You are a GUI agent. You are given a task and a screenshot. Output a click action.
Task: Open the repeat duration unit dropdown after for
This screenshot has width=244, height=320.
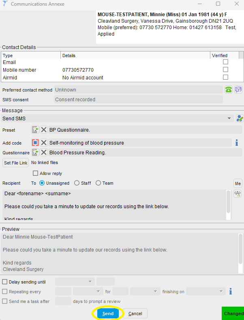pyautogui.click(x=155, y=291)
